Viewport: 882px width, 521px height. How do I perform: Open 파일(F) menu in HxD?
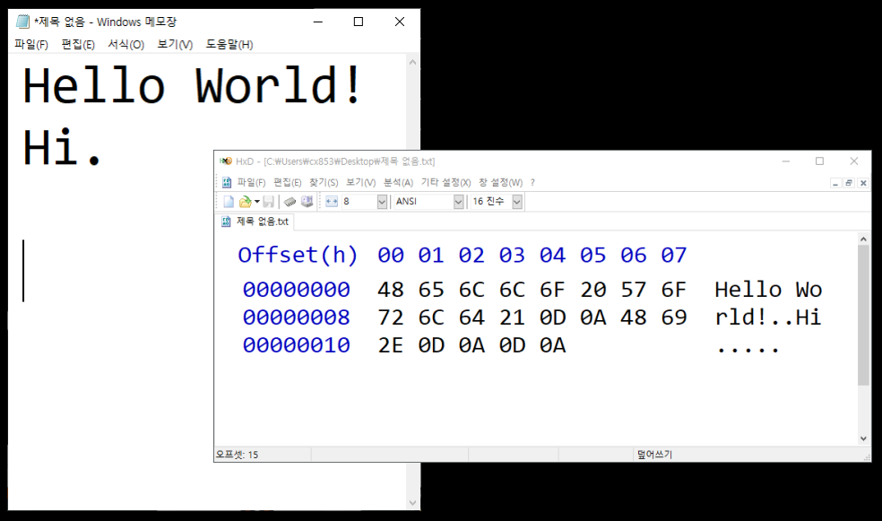point(251,182)
